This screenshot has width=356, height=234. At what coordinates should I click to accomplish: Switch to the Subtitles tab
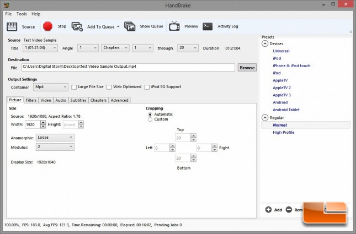[78, 100]
